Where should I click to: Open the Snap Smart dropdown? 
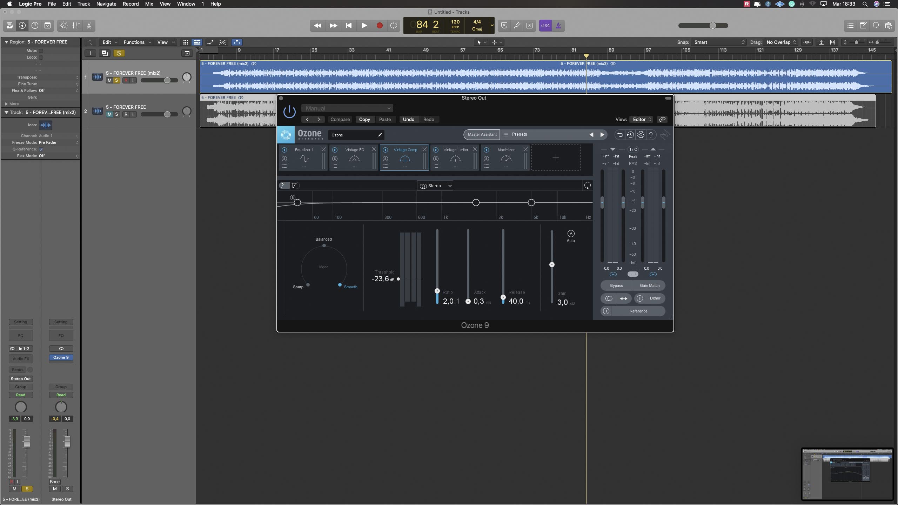(x=718, y=42)
